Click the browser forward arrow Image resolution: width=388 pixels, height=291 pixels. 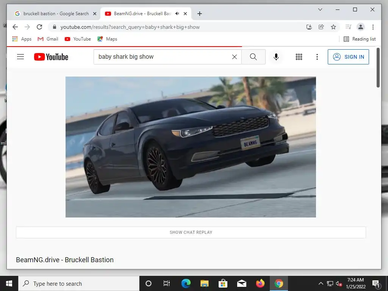point(27,27)
